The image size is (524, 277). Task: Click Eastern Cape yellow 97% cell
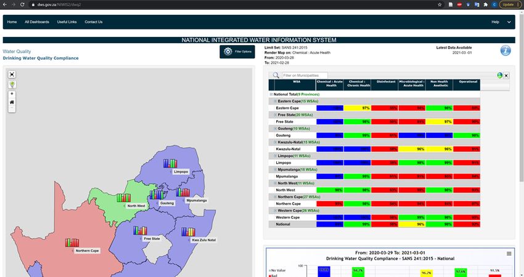[x=357, y=108]
